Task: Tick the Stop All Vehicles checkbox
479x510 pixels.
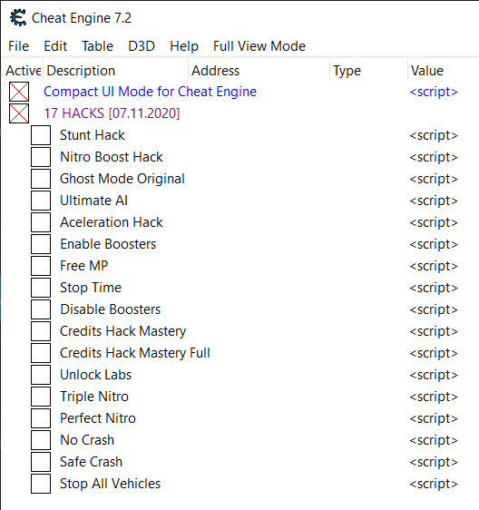Action: pos(41,484)
